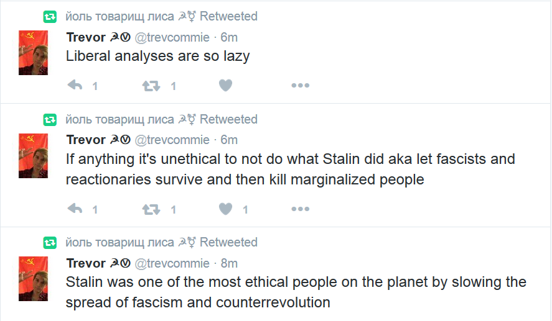This screenshot has height=321, width=552.
Task: Retweet the "If anything it's unethical" tweet
Action: pos(151,209)
